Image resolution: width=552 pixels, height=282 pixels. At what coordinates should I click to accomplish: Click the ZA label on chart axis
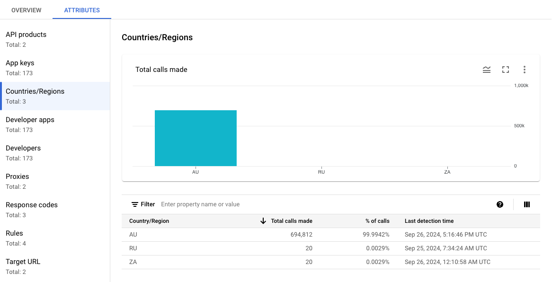447,172
